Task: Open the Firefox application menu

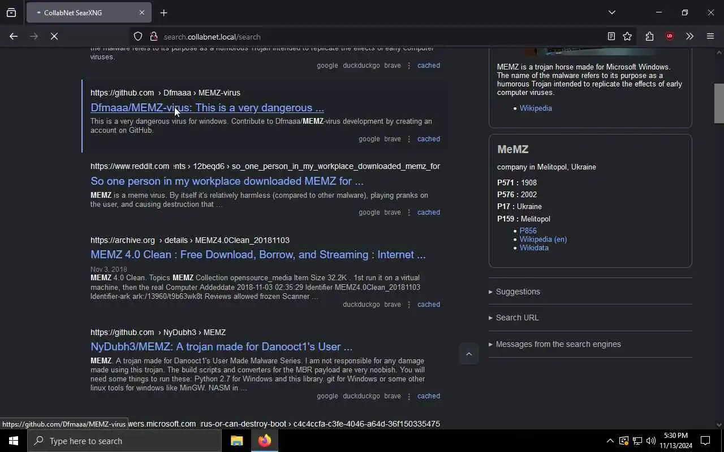Action: [x=710, y=36]
